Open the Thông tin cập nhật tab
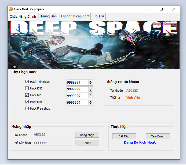 click(x=75, y=16)
